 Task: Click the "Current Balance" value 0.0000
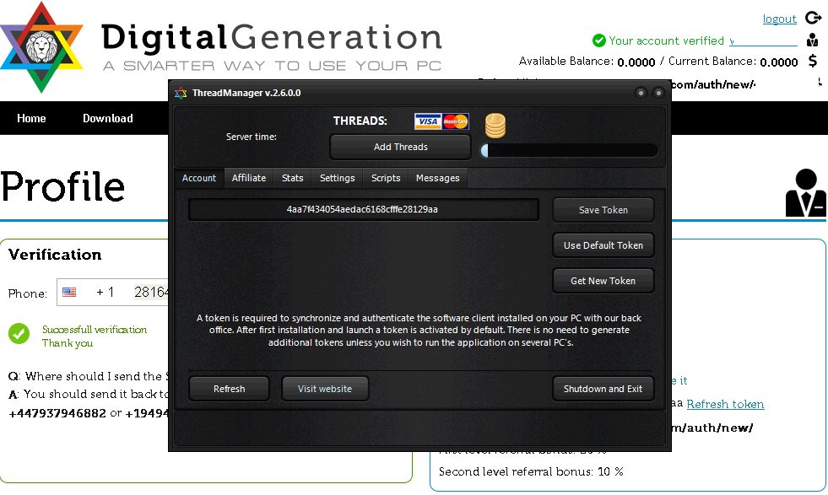pos(779,62)
